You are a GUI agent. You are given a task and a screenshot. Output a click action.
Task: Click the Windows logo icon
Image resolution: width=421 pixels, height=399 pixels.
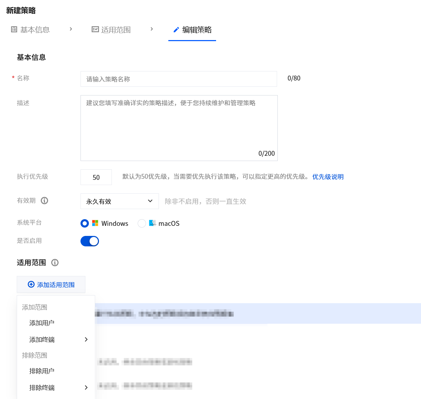(x=95, y=223)
